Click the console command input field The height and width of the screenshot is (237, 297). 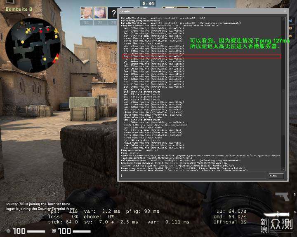click(193, 176)
